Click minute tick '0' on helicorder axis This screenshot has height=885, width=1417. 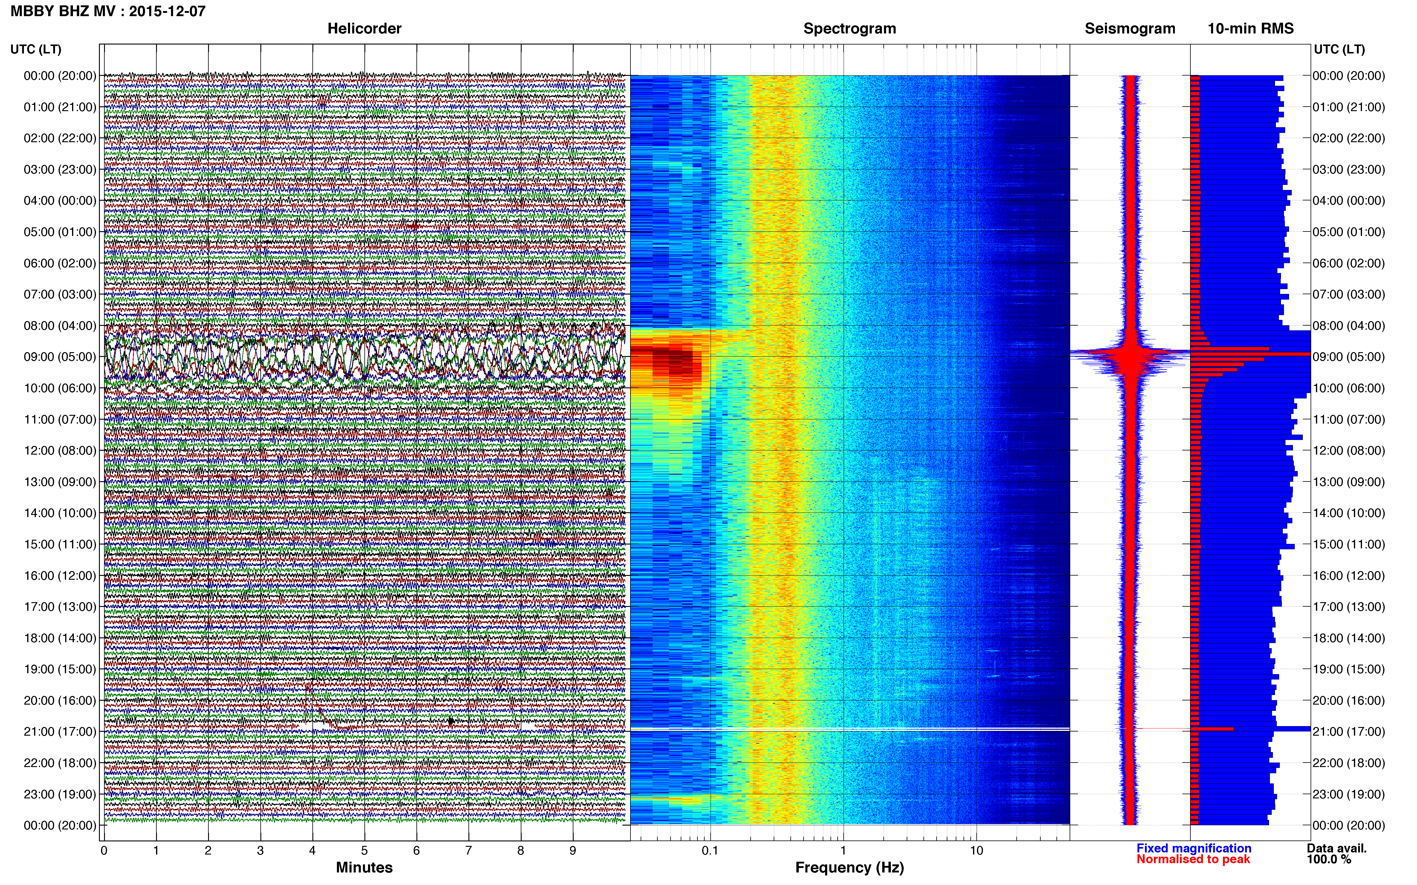(x=104, y=850)
